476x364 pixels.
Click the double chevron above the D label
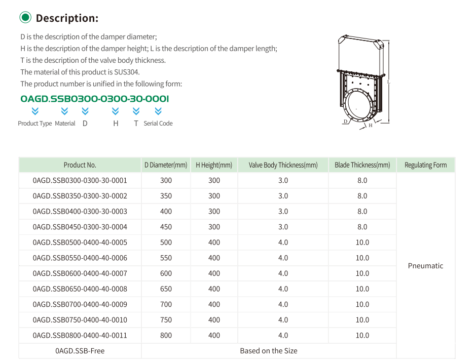(x=85, y=111)
